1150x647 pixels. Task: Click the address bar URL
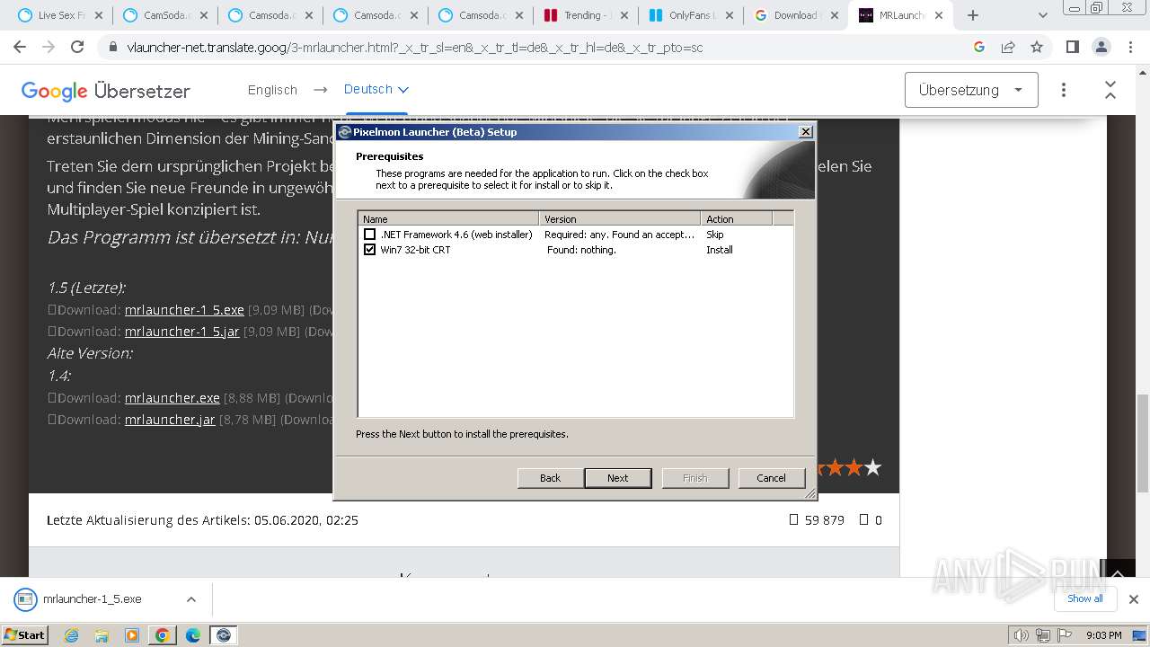click(415, 48)
